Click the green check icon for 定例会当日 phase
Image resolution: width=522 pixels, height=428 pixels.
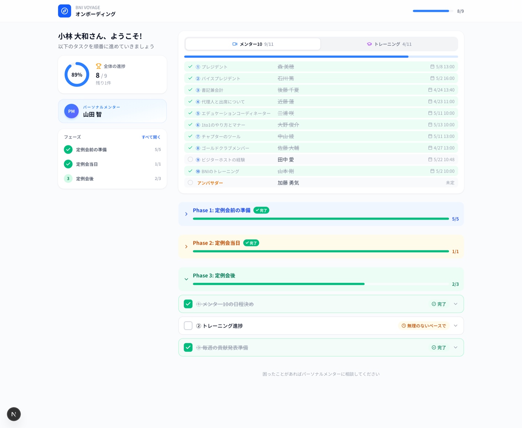point(68,164)
